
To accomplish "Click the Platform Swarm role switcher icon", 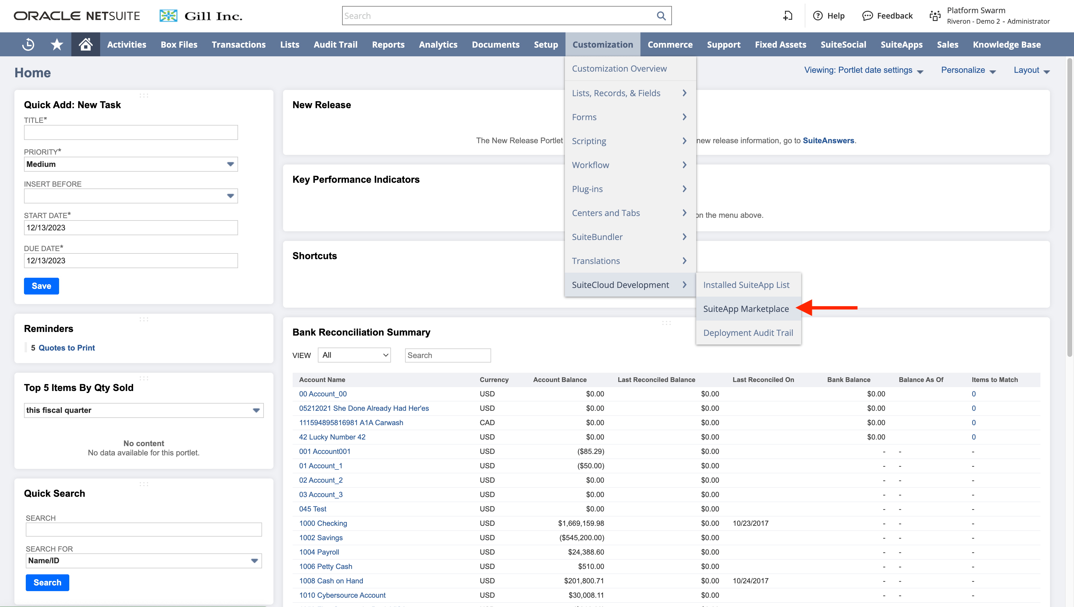I will click(935, 16).
